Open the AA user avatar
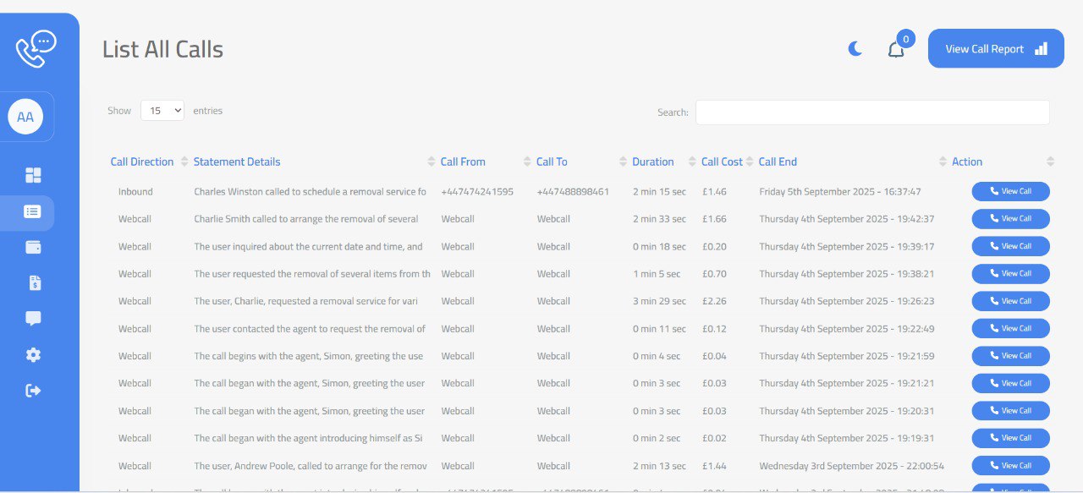1083x493 pixels. [25, 117]
